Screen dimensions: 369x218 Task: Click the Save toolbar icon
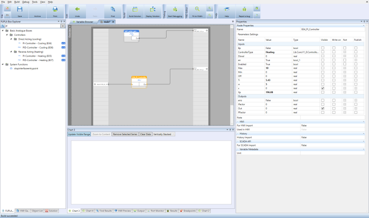(x=20, y=10)
